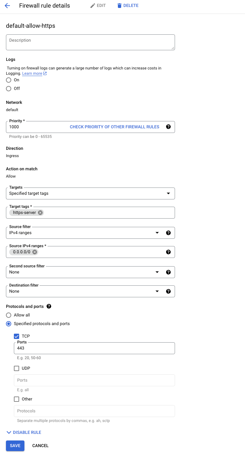Remove the https-server target tag
This screenshot has height=460, width=245.
click(40, 213)
